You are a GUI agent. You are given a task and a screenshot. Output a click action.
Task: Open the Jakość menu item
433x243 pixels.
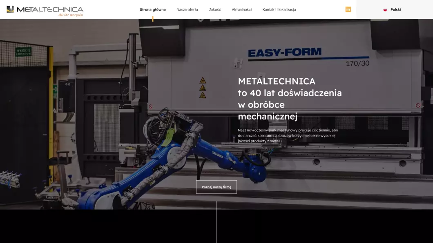tap(215, 10)
